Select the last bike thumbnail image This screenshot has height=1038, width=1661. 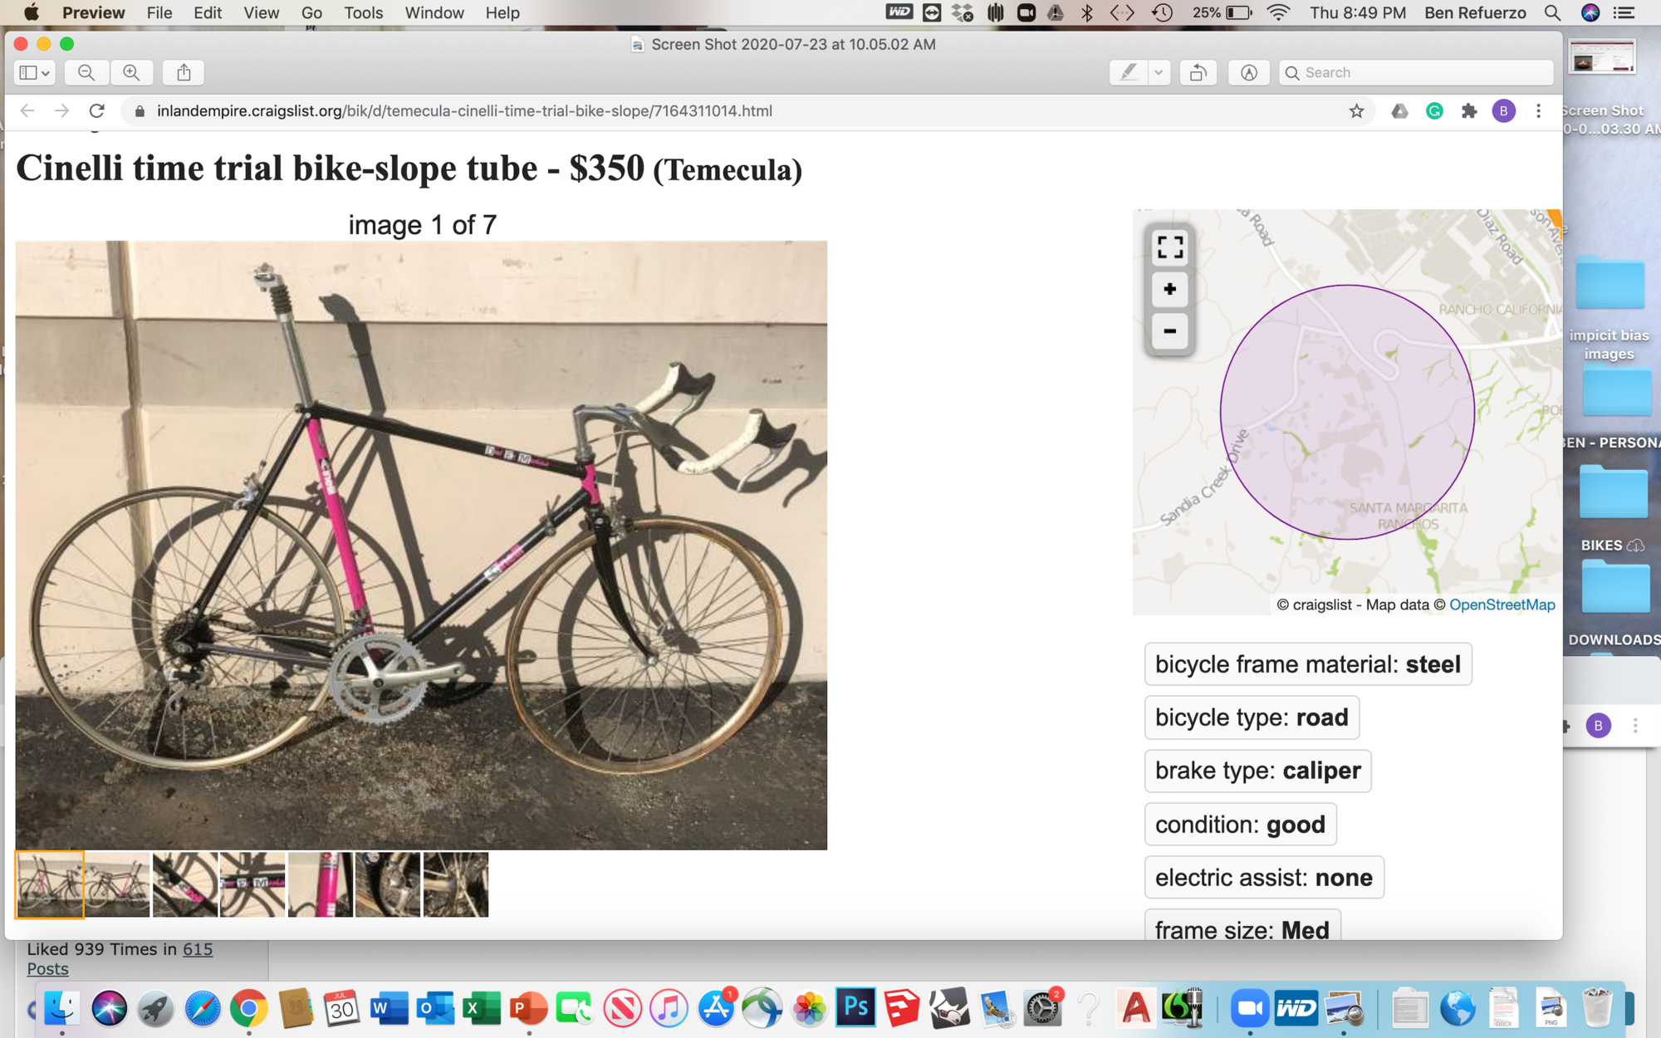456,884
